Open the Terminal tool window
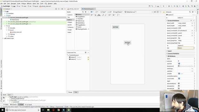The height and width of the screenshot is (112, 199). (13, 105)
